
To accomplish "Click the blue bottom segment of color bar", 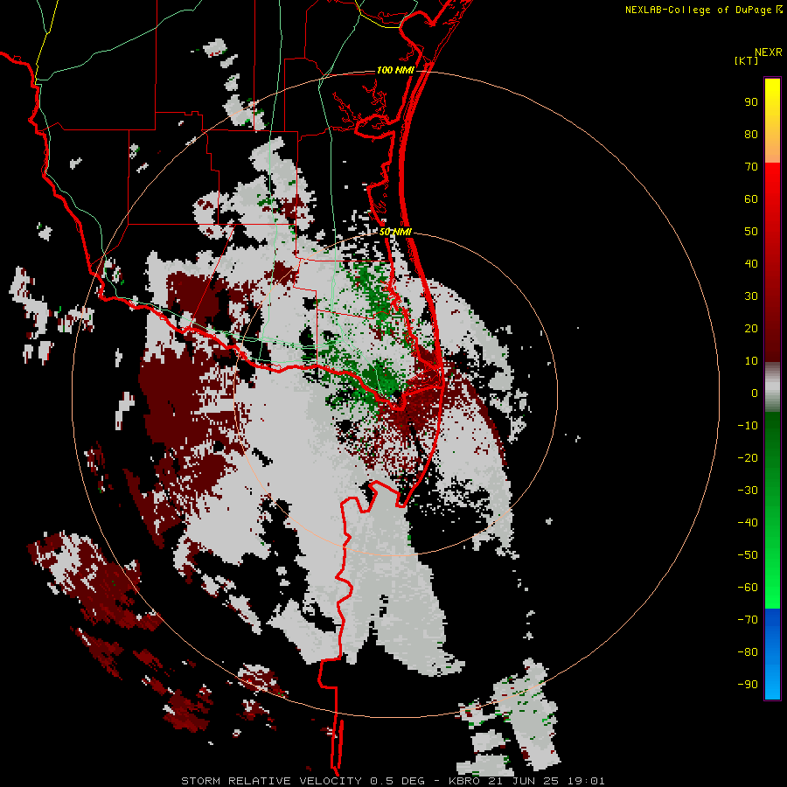I will click(x=772, y=654).
